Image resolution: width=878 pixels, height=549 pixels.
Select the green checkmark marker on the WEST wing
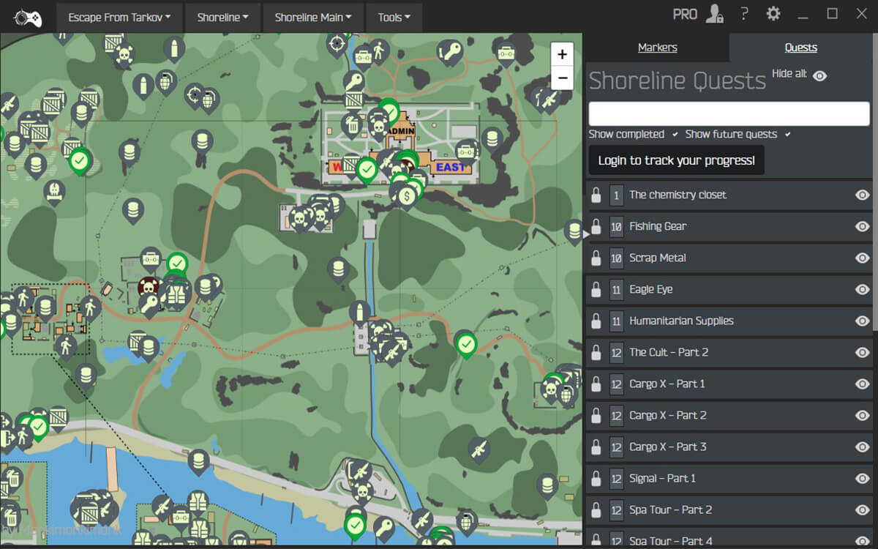click(x=367, y=171)
